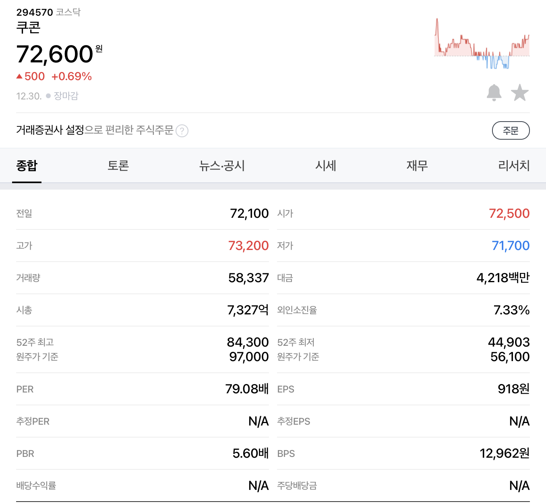This screenshot has width=546, height=504.
Task: Click the high price 73,200
Action: coord(248,246)
